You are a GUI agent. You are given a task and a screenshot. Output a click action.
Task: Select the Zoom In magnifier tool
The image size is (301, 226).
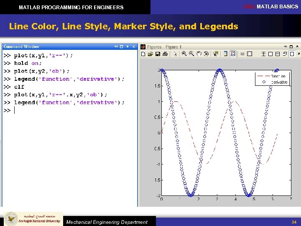[x=184, y=54]
